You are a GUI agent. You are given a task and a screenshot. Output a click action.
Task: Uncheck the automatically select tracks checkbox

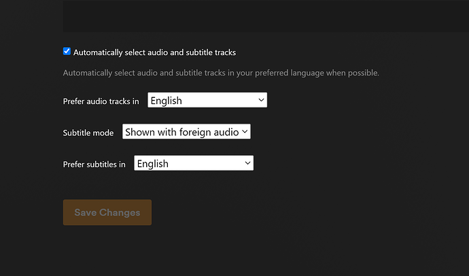coord(67,52)
